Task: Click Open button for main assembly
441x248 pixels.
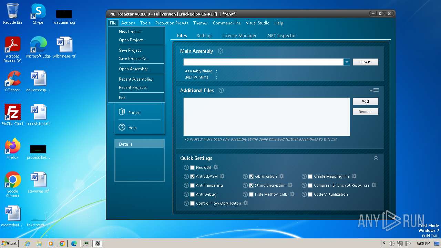Action: 365,62
